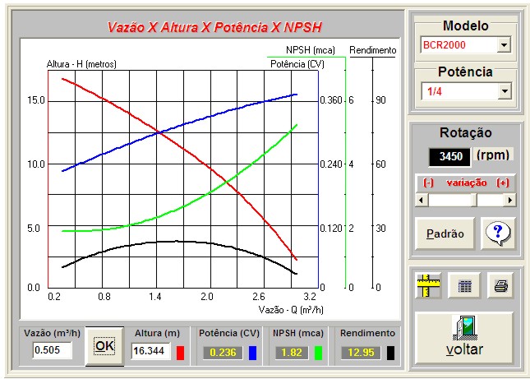Click the voltar door icon button
This screenshot has height=379, width=530.
coord(464,336)
